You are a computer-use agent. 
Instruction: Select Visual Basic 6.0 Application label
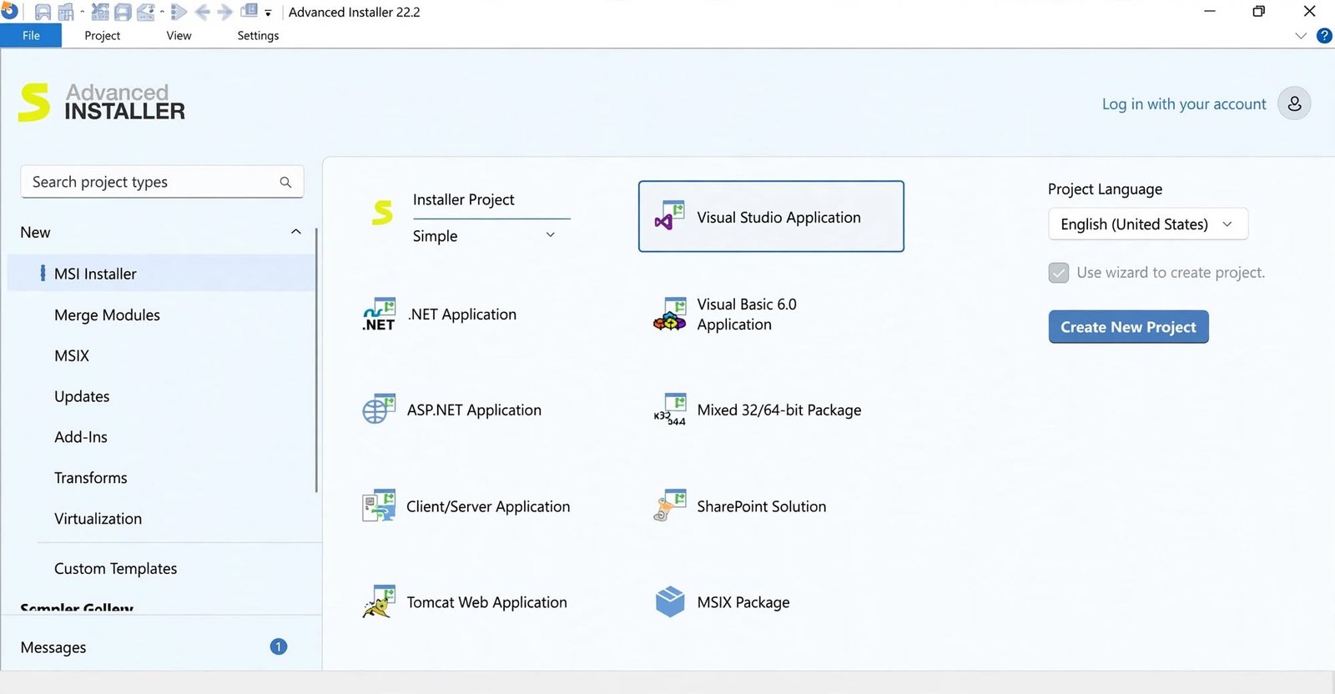tap(747, 314)
